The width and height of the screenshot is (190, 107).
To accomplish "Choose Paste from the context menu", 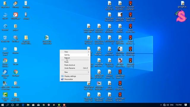I will click(75, 62).
